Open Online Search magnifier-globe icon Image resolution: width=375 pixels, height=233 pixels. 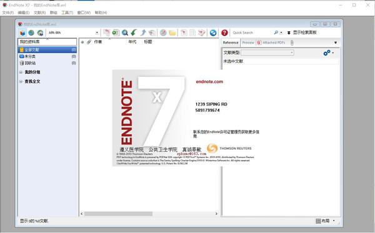(x=125, y=32)
